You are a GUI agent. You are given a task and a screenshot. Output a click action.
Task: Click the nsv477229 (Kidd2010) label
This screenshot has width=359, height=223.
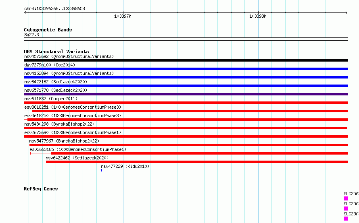pyautogui.click(x=125, y=166)
